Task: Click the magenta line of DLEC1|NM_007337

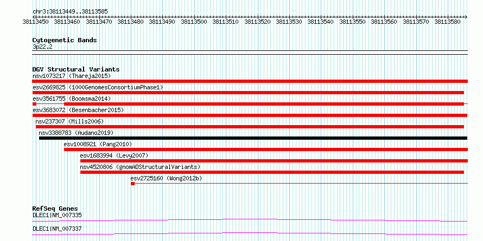Action: click(x=250, y=233)
